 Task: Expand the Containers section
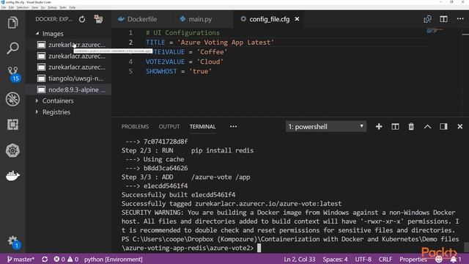58,101
